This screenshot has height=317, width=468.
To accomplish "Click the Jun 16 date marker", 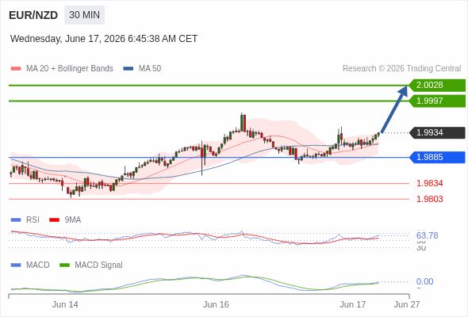I will 216,304.
